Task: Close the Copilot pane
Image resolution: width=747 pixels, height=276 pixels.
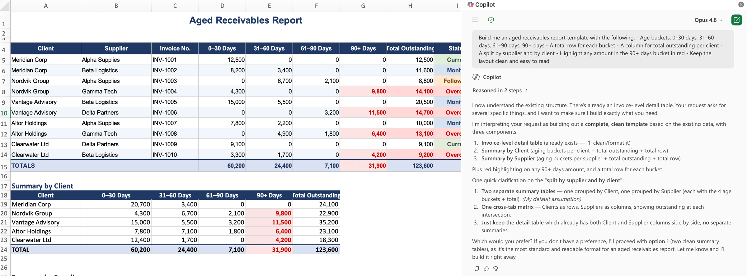Action: [x=741, y=4]
